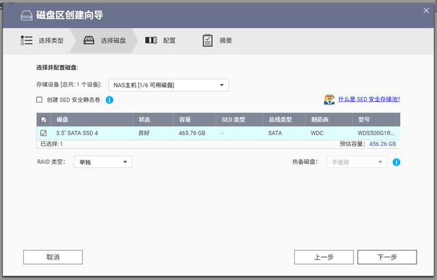Open info icon beside 热备磁盘 dropdown
The image size is (437, 280).
click(396, 162)
